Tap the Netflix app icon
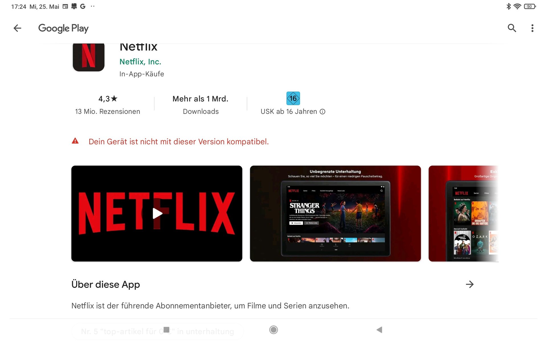 pyautogui.click(x=89, y=57)
